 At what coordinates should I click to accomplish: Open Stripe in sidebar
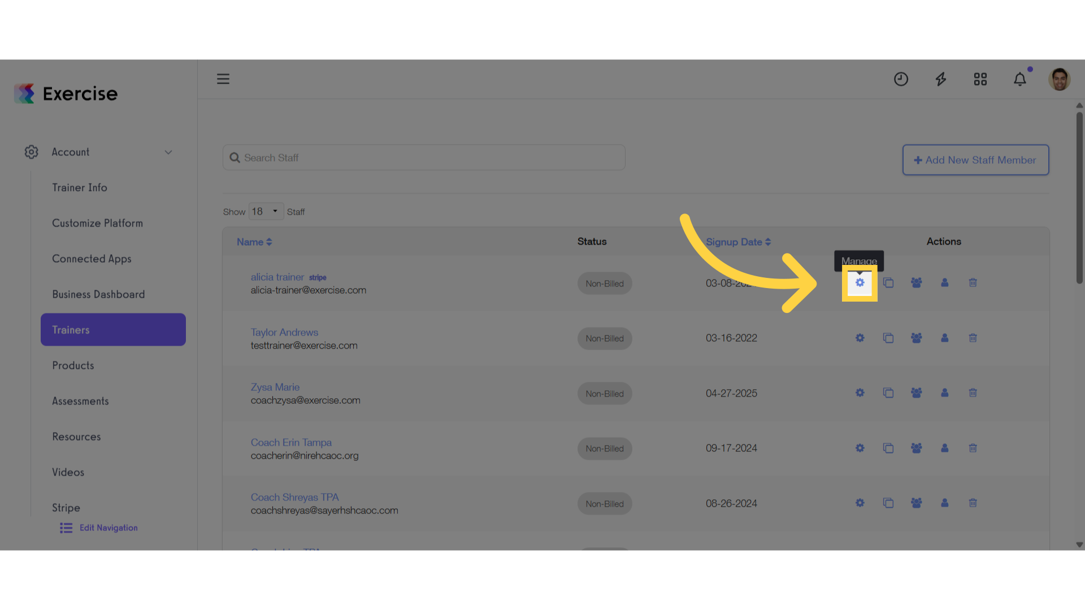[66, 508]
